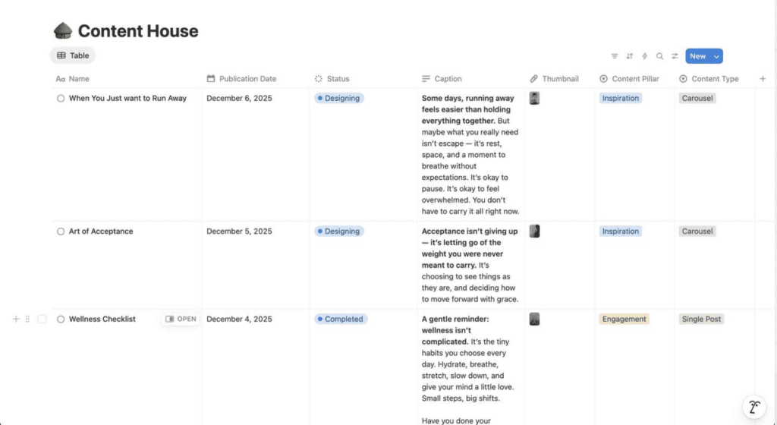Screen dimensions: 777x425
Task: Add a new property column with plus
Action: [763, 79]
